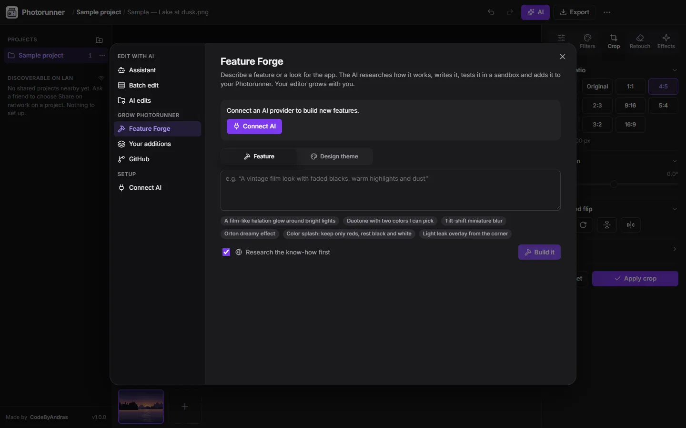Select the Crop tool
This screenshot has width=686, height=428.
coord(614,41)
